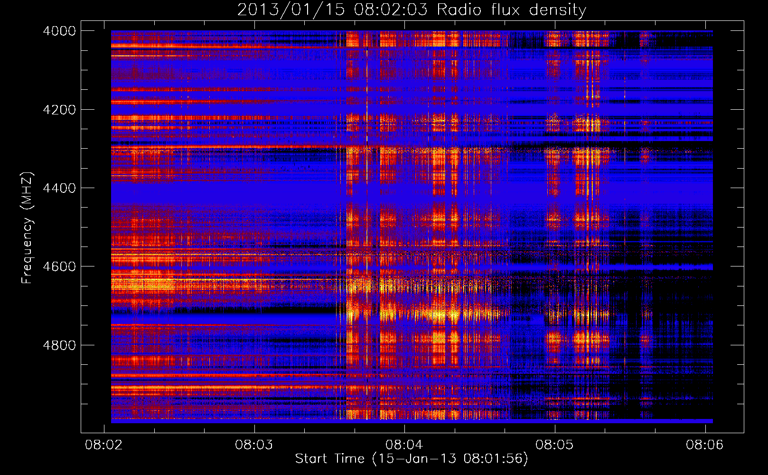The width and height of the screenshot is (768, 475).
Task: Click the 08:04 time tick label
Action: coord(404,445)
